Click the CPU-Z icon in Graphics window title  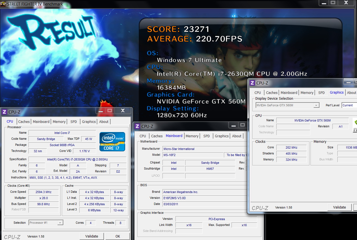point(252,83)
